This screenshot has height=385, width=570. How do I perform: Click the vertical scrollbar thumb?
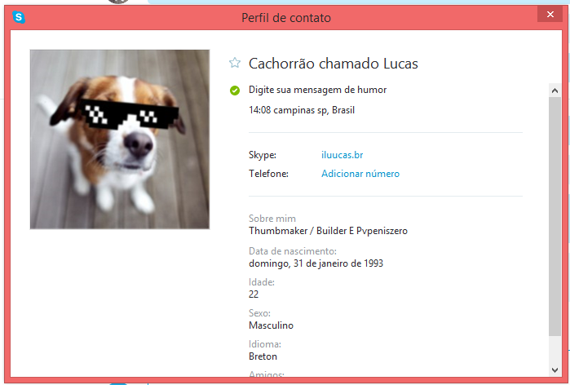tap(555, 216)
